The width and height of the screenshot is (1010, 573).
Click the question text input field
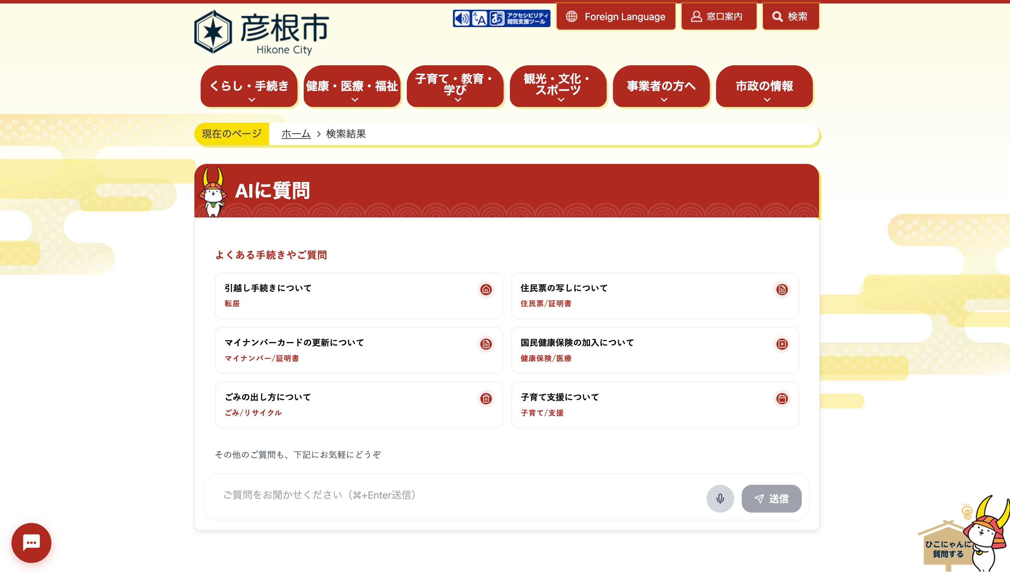(x=452, y=495)
